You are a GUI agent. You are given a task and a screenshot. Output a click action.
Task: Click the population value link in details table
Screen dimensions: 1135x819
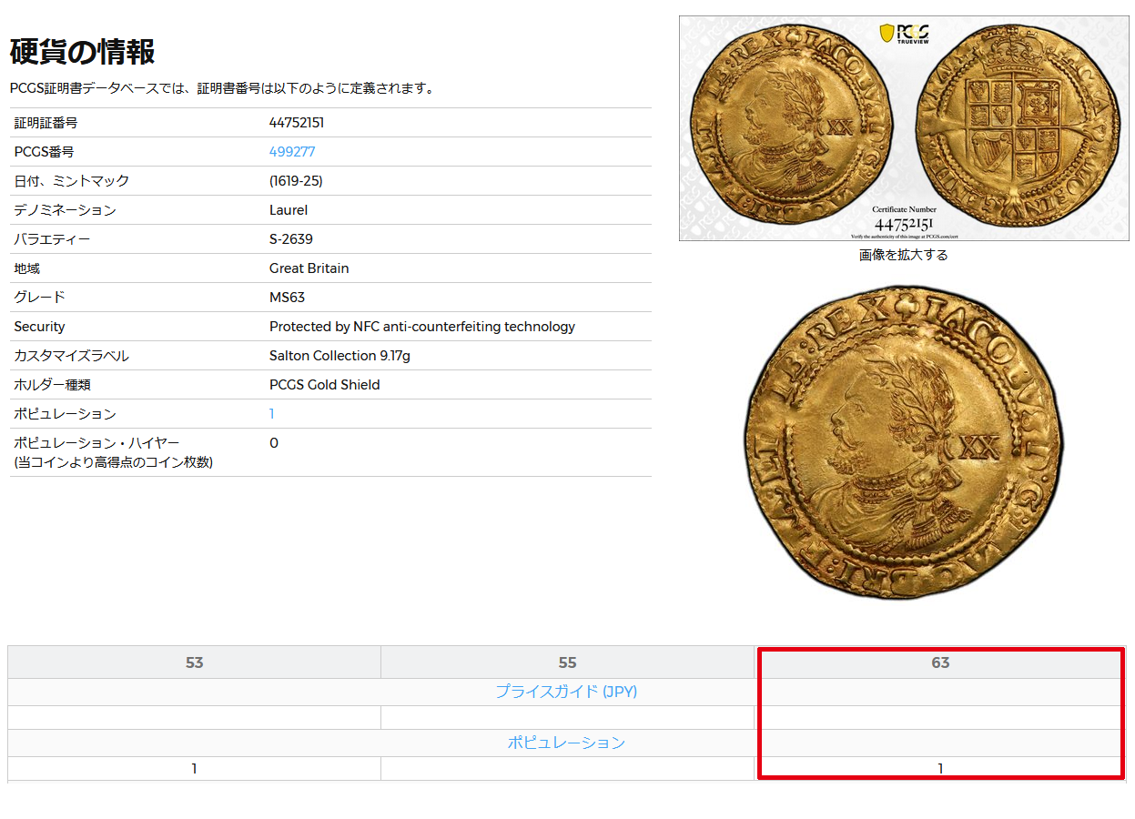[x=272, y=414]
